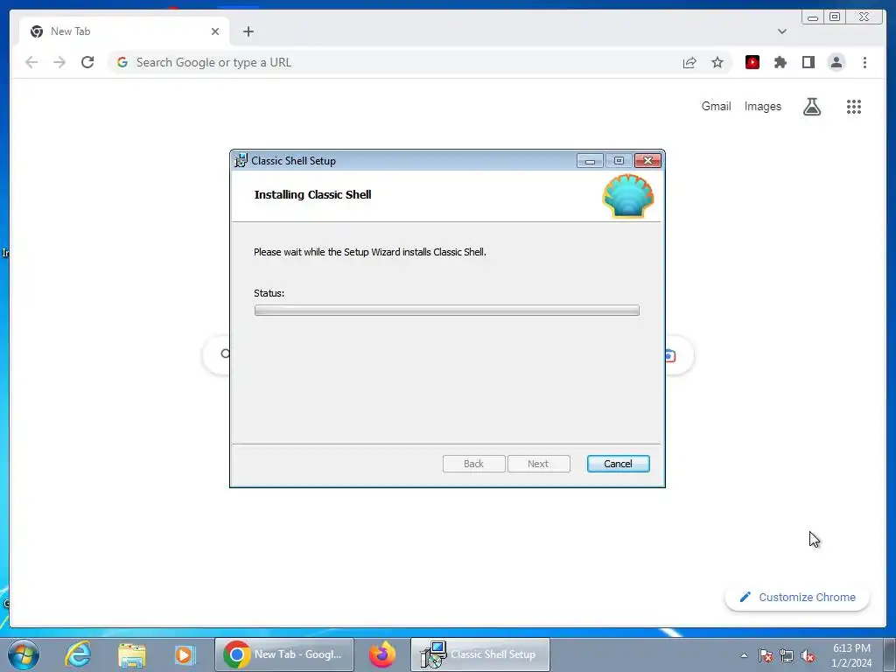Click Show desktop button at taskbar edge

891,654
